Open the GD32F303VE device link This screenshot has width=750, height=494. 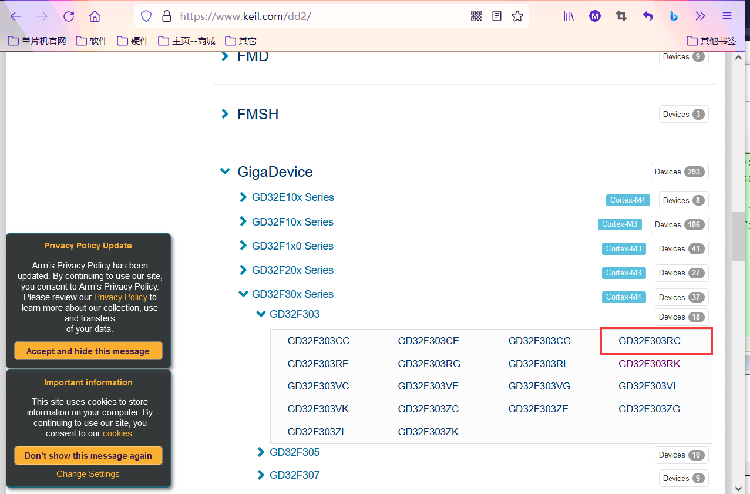tap(428, 386)
